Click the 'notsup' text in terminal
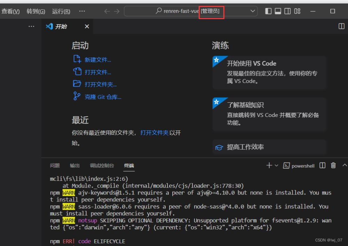Image resolution: width=348 pixels, height=246 pixels. point(87,221)
